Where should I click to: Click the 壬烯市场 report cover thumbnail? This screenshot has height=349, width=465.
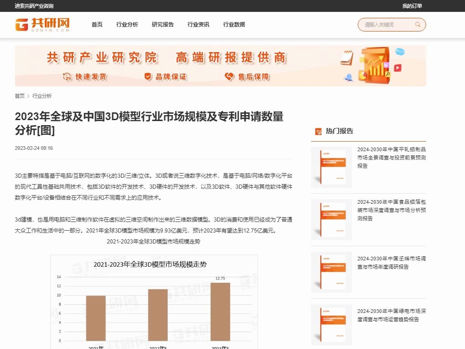pos(331,272)
